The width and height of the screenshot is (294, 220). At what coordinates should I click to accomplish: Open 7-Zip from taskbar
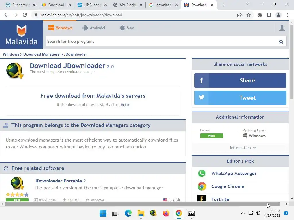[192, 213]
